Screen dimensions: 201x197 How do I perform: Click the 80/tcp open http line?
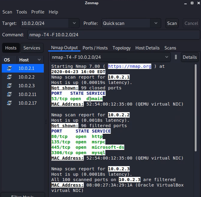(77, 136)
